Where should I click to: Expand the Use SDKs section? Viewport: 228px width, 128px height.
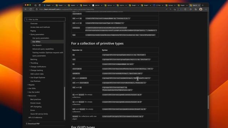pos(27,89)
